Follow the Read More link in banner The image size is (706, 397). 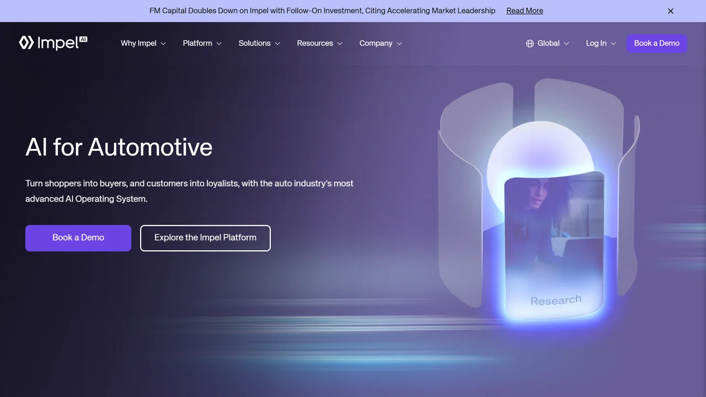pyautogui.click(x=525, y=10)
